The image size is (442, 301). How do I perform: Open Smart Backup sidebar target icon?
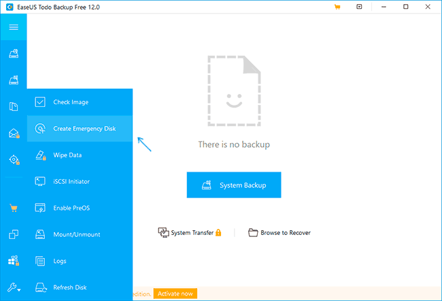point(14,159)
